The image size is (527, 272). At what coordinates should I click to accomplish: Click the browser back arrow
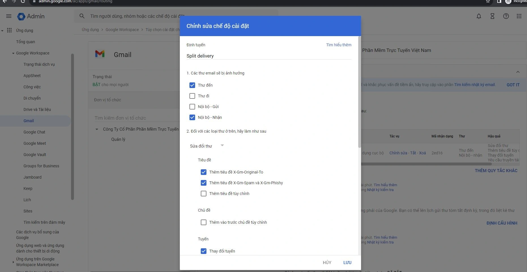pos(5,1)
